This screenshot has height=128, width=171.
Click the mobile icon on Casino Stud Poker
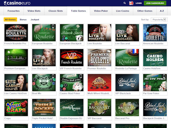coord(81,76)
